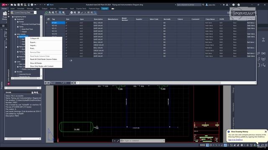
Task: Click the Manufacturer column header
Action: point(114,19)
